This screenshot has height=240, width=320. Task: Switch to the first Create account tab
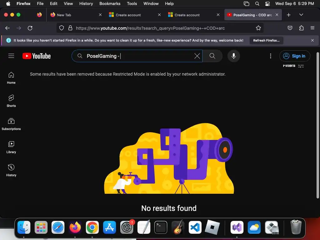135,15
